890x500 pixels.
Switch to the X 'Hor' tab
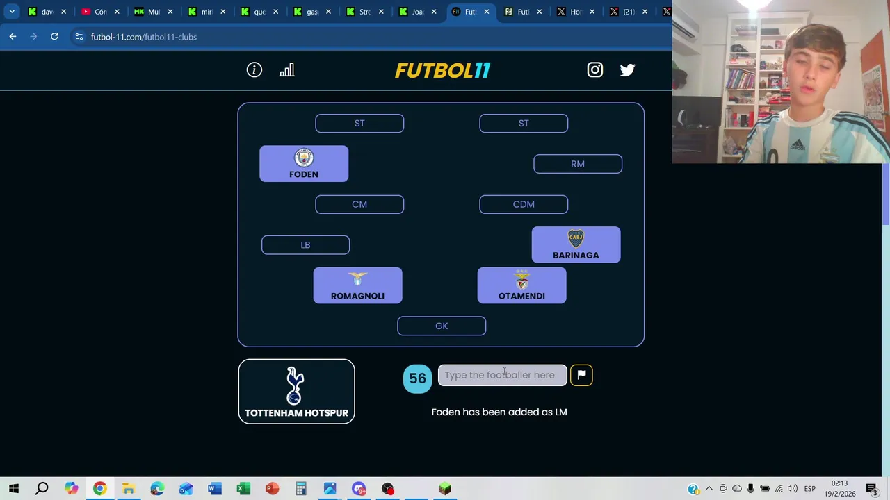[576, 12]
